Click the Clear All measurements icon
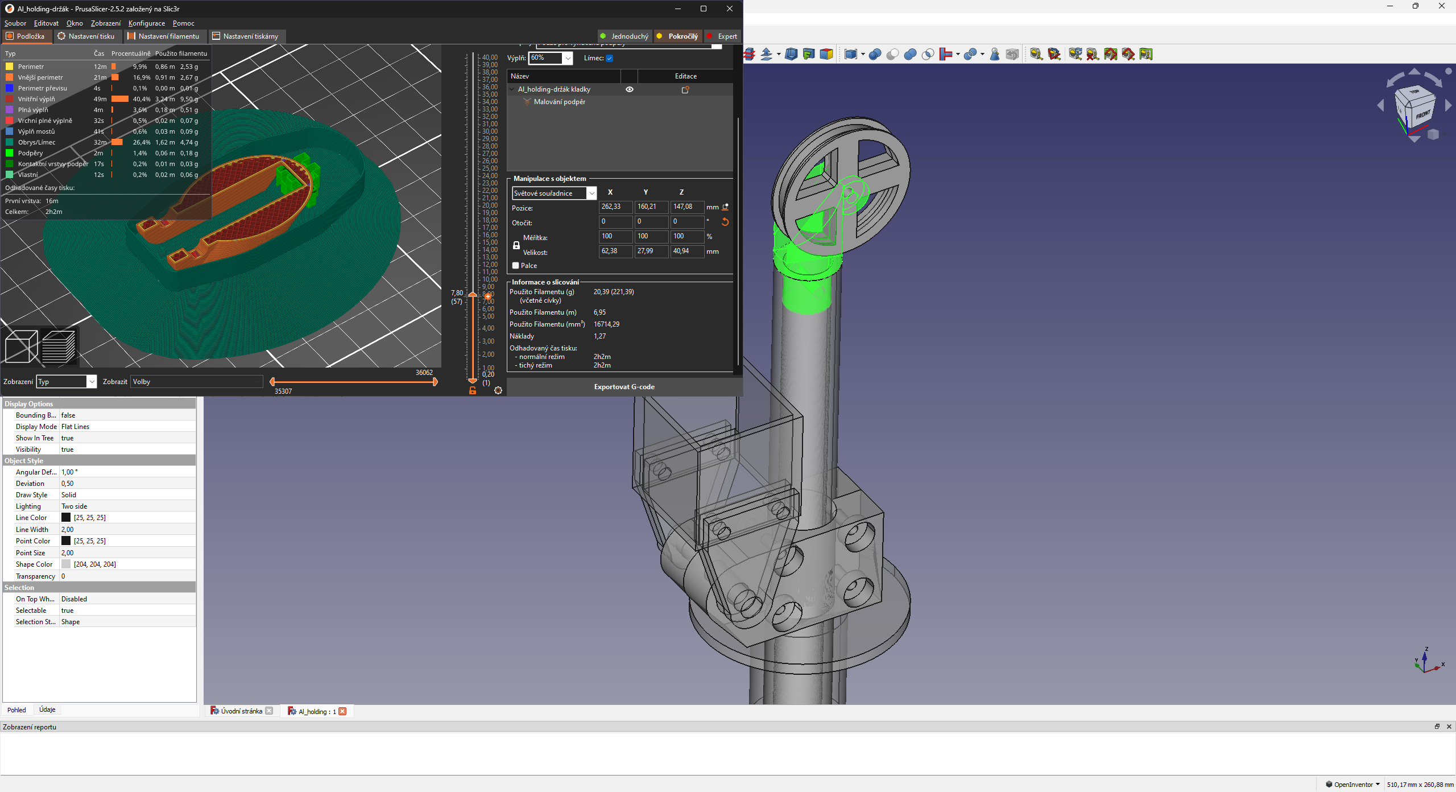Image resolution: width=1456 pixels, height=792 pixels. pyautogui.click(x=1093, y=55)
